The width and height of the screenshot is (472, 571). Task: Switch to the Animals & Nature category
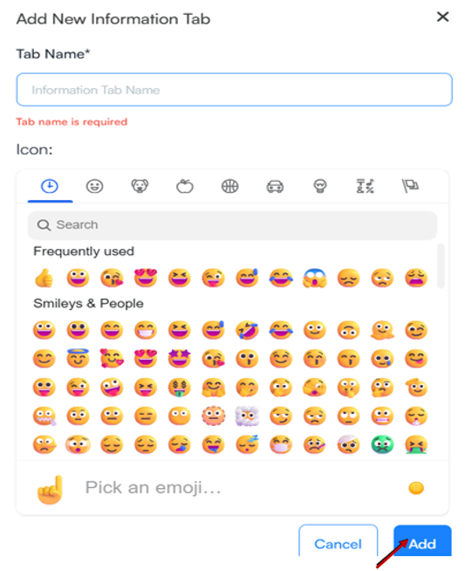point(140,186)
